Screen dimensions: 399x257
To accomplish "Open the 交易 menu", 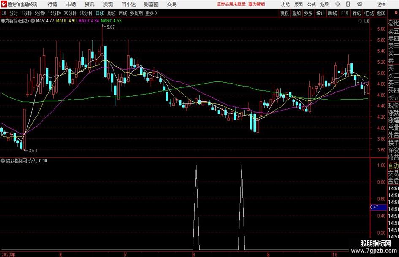I will 172,4.
